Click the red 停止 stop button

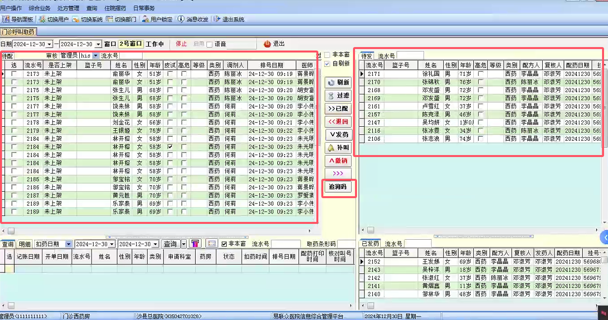click(182, 44)
